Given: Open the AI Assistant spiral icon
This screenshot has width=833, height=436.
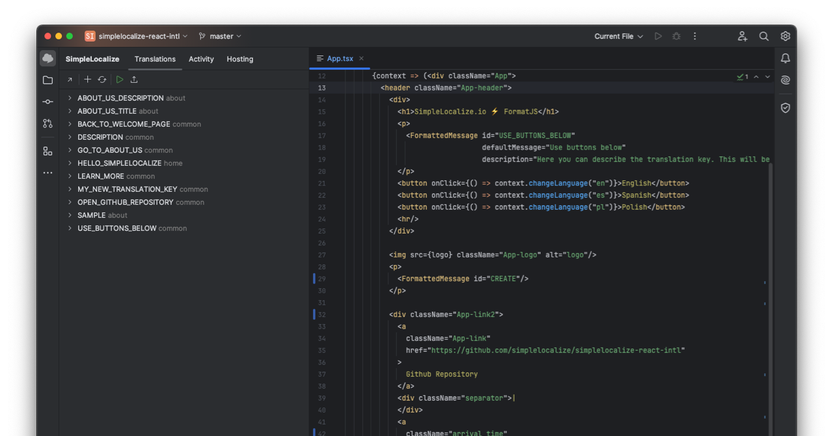Looking at the screenshot, I should [785, 80].
